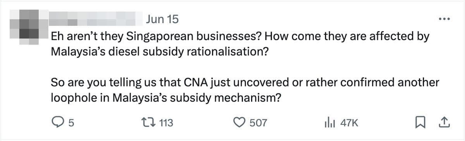465x141 pixels.
Task: Open the share post arrow icon
Action: tap(443, 123)
